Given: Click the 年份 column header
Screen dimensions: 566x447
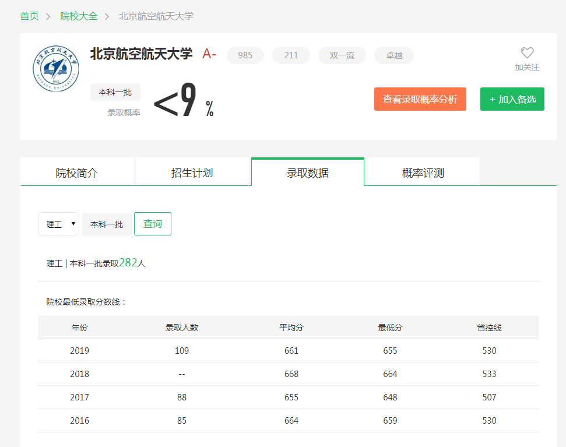Looking at the screenshot, I should (79, 328).
